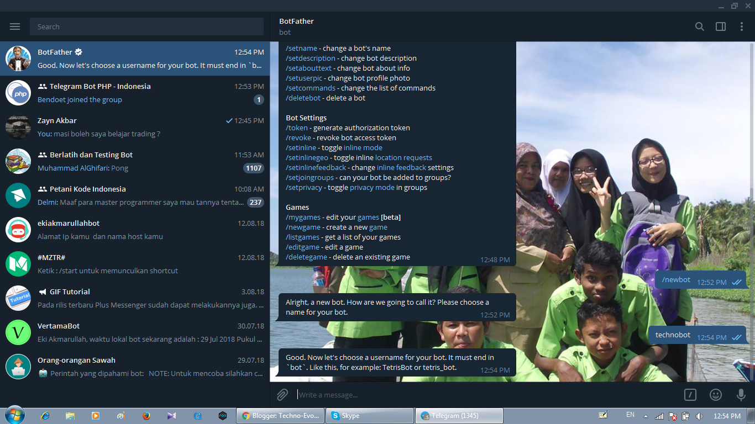Click the Search chats field

point(147,26)
